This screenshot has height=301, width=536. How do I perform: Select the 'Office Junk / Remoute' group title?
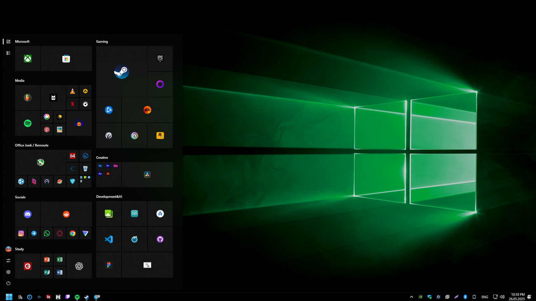pos(32,145)
